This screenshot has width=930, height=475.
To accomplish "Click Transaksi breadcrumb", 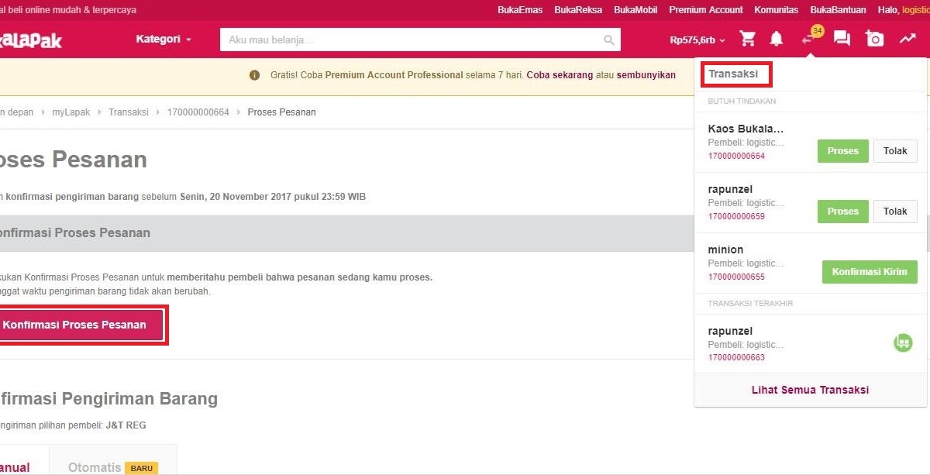I will click(129, 112).
